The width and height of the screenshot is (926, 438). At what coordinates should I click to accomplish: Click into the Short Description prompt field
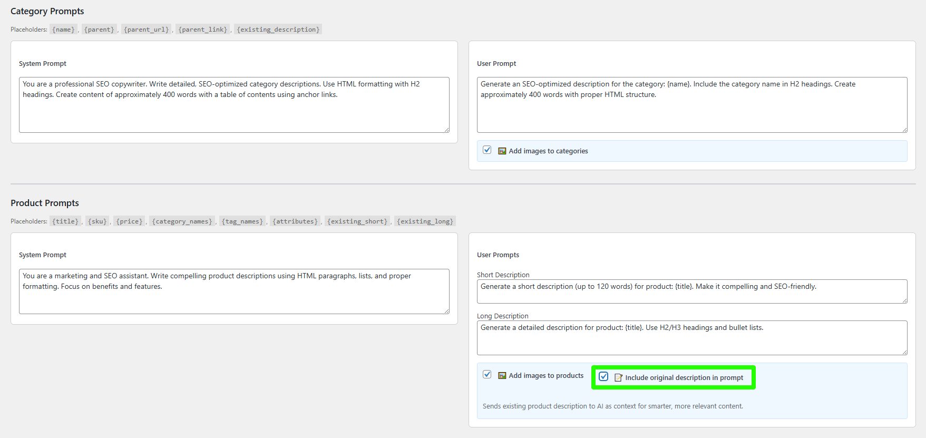click(692, 291)
